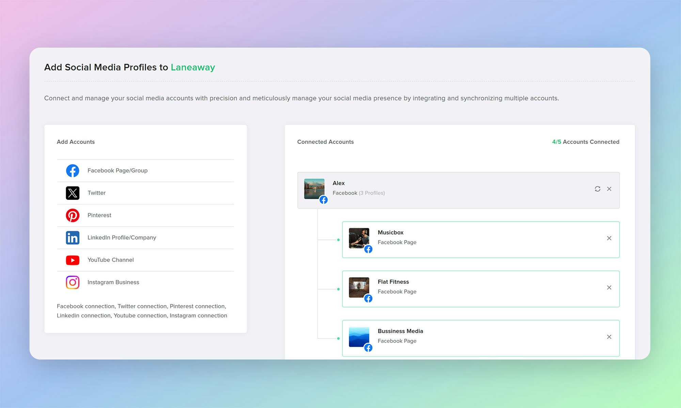681x408 pixels.
Task: Choose the Twitter account option
Action: (96, 193)
